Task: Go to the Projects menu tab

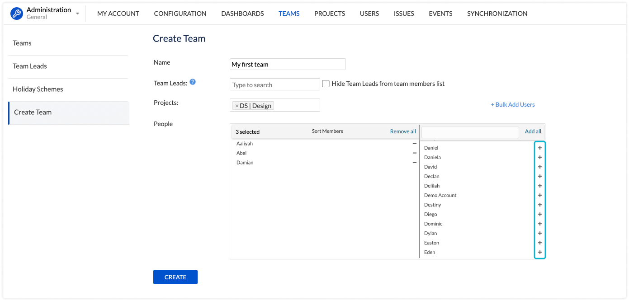Action: click(330, 14)
